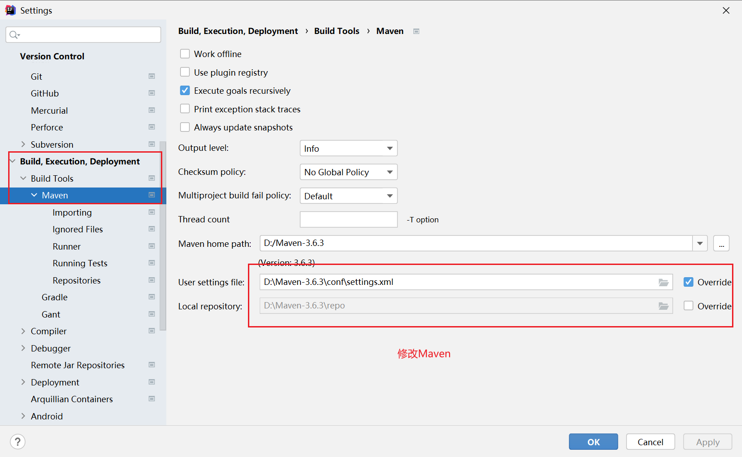Click the folder icon in User settings file field

point(663,282)
